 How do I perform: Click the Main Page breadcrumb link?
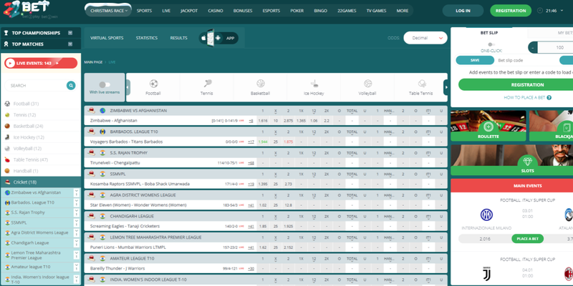point(93,62)
